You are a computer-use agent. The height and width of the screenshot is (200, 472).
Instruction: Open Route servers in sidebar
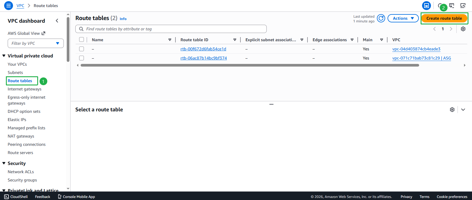click(20, 153)
